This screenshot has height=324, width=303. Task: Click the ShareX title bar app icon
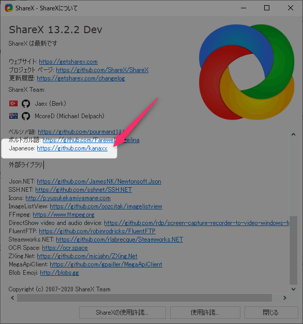[9, 8]
